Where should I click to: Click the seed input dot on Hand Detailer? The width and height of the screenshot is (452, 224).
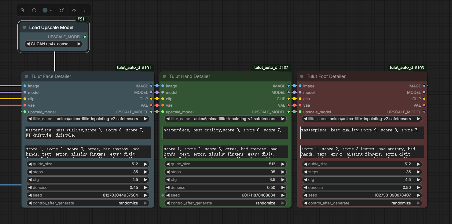pos(163,195)
